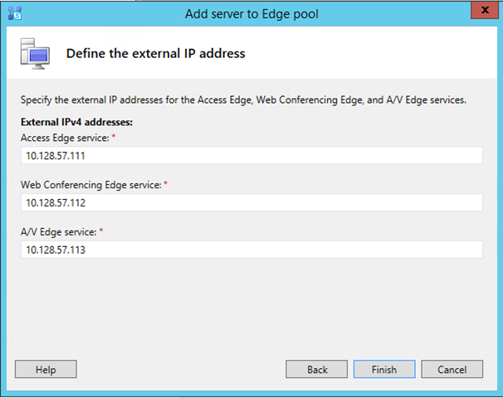Open Help for this wizard page

(x=46, y=369)
